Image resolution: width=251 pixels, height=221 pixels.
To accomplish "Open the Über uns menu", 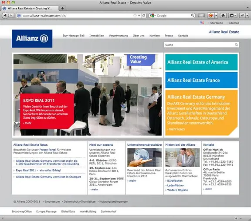I will tap(139, 36).
